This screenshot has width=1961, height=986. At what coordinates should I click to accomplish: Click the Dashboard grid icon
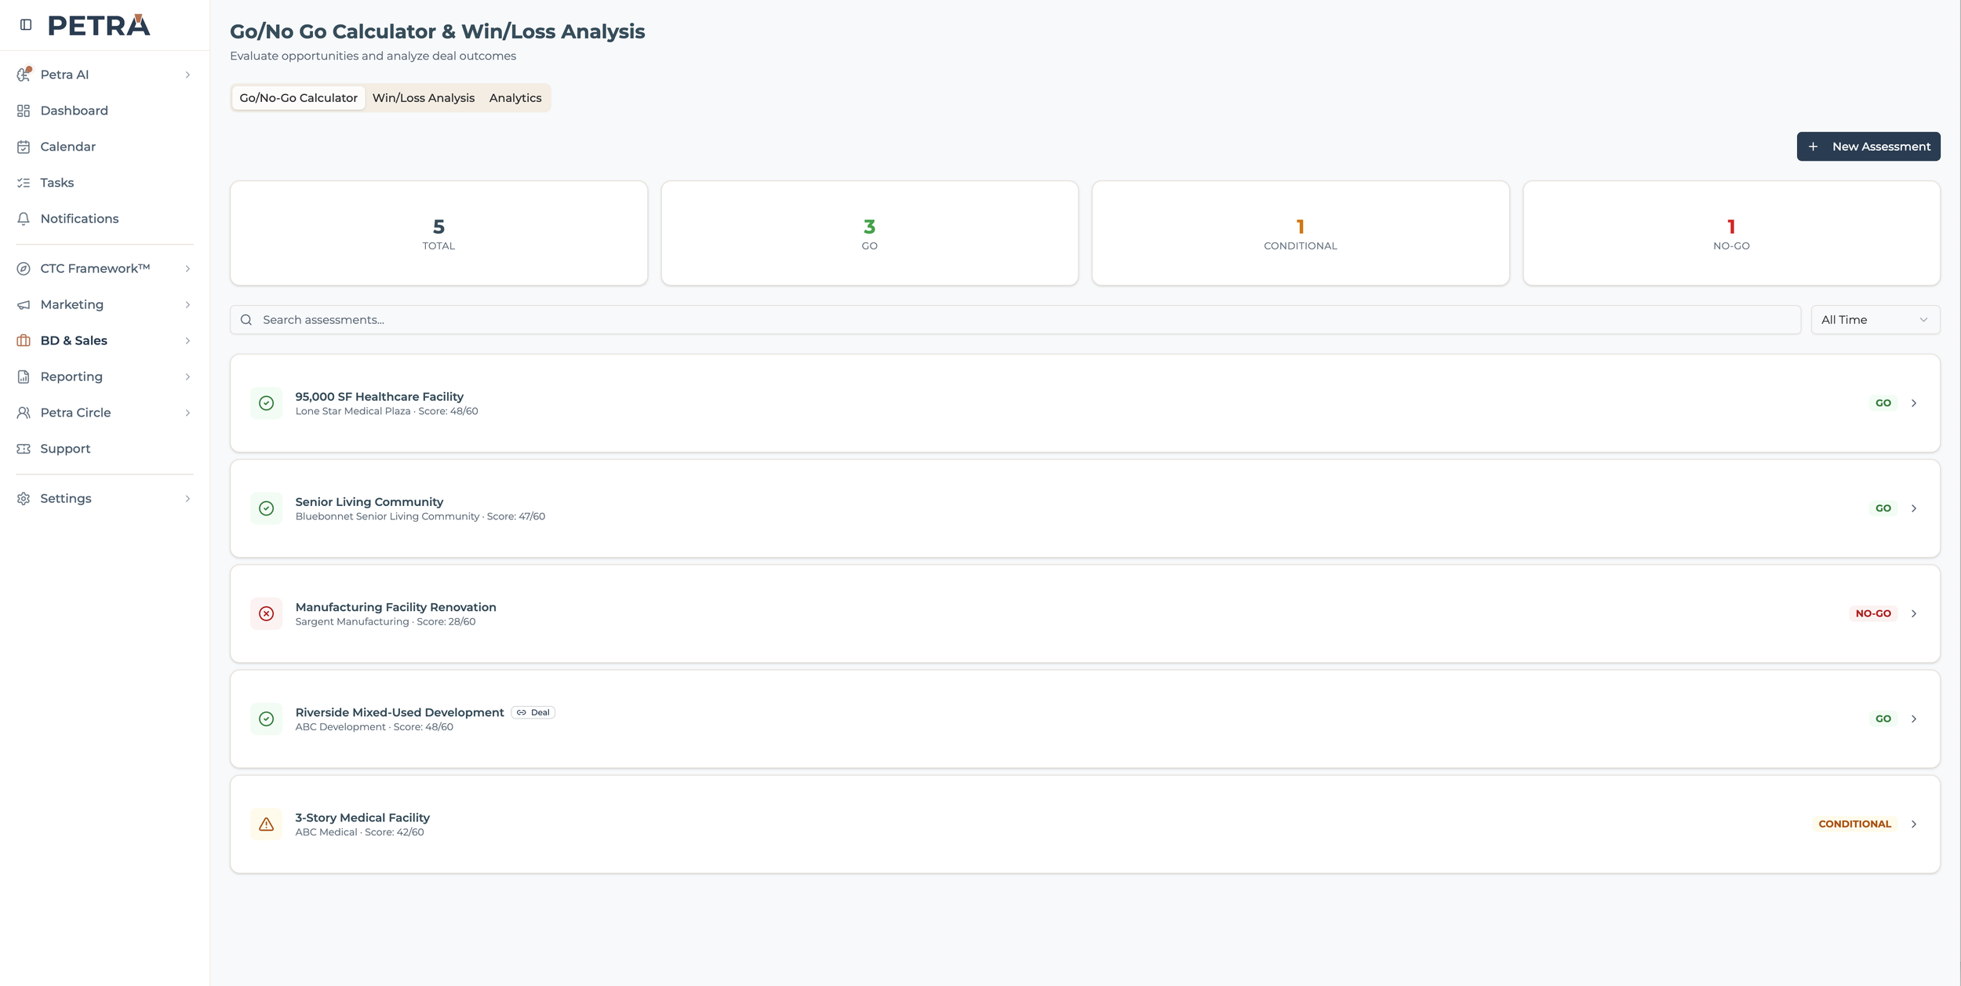coord(24,111)
